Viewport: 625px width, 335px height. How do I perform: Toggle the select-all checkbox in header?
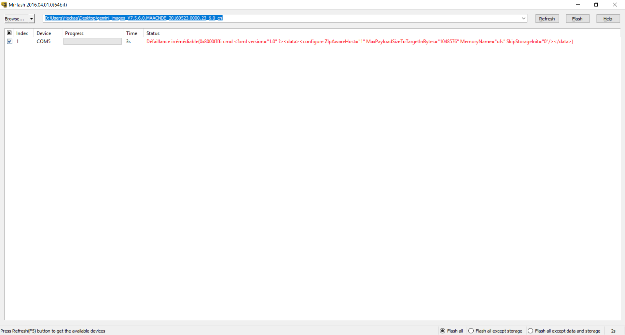[9, 33]
